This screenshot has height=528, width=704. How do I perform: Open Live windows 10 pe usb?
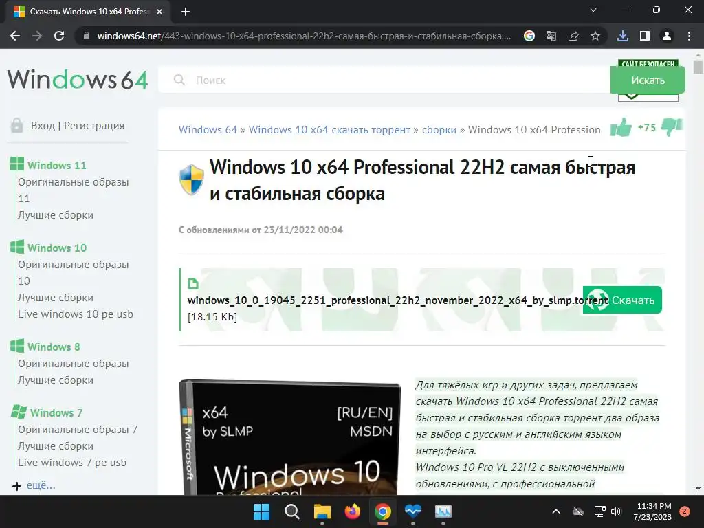76,313
